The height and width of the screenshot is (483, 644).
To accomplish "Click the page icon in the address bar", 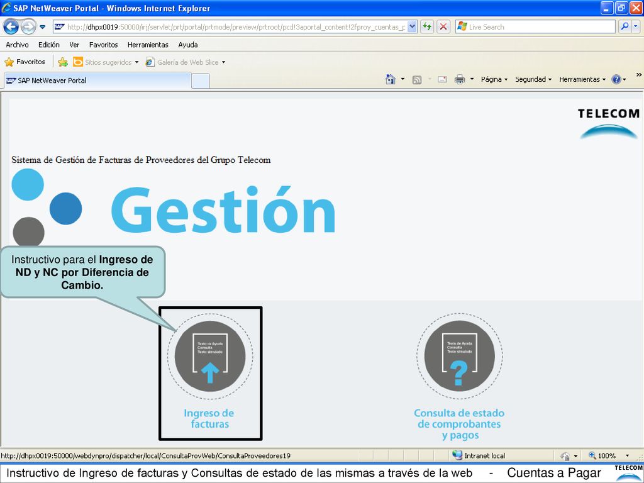I will click(x=60, y=27).
